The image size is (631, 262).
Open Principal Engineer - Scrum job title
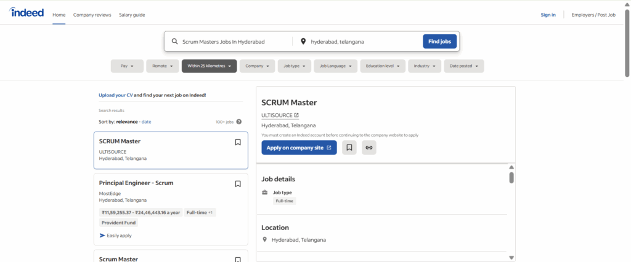(136, 183)
